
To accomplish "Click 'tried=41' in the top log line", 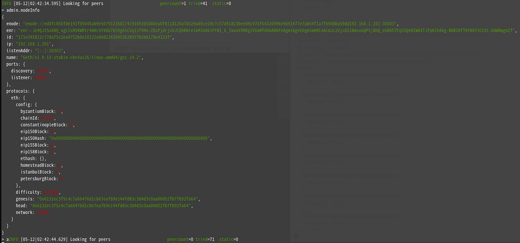I will tap(198, 3).
